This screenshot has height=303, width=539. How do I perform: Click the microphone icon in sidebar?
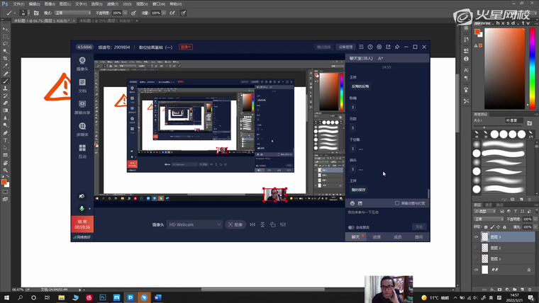82,208
